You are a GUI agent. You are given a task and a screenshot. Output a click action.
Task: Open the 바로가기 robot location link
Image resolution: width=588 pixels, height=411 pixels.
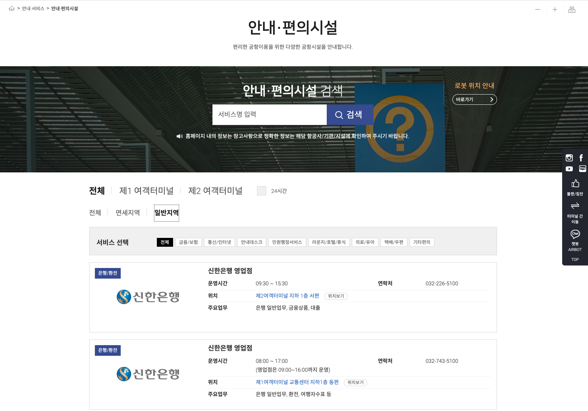pyautogui.click(x=474, y=99)
